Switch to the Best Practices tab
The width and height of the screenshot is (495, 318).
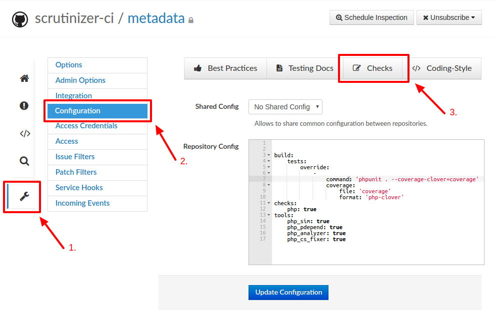click(x=225, y=68)
